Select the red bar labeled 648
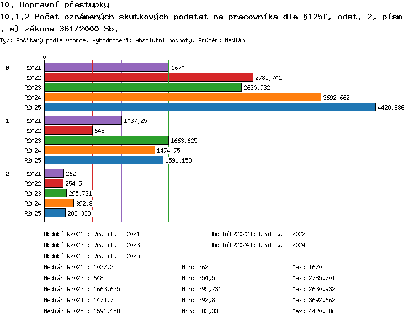The height and width of the screenshot is (321, 414). pos(68,130)
